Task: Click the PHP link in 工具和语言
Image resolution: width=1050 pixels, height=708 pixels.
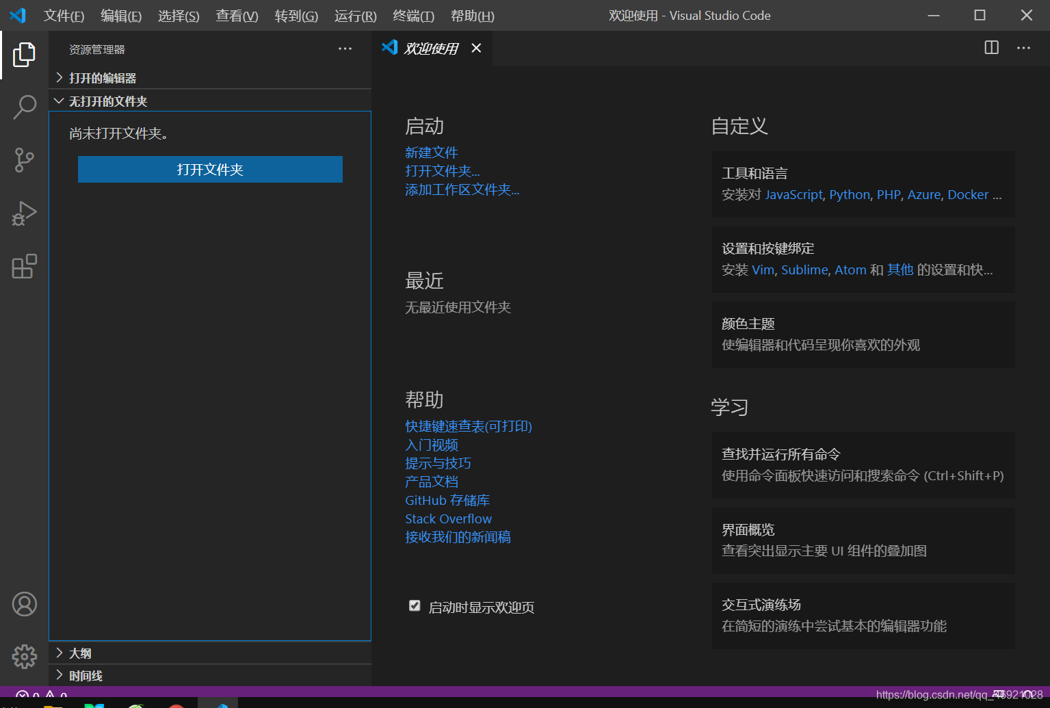Action: tap(889, 195)
